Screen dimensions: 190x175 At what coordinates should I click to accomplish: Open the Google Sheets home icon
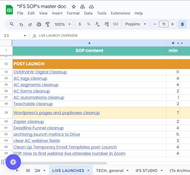click(9, 10)
